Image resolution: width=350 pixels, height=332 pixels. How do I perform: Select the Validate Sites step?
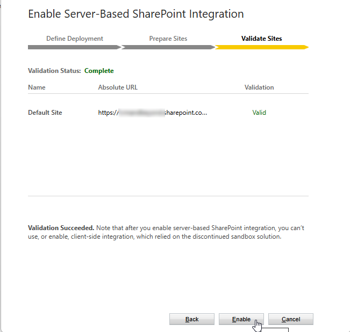coord(262,39)
